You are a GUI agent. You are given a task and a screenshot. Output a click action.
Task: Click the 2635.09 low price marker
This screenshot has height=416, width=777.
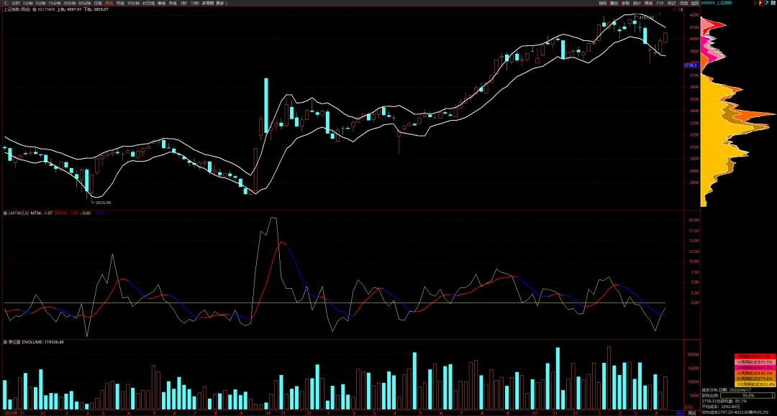[x=103, y=203]
